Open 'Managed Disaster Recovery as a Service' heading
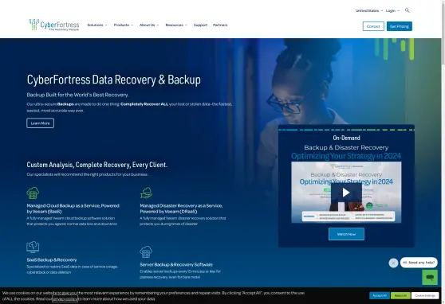Viewport: 445px width, 304px height. (x=181, y=209)
